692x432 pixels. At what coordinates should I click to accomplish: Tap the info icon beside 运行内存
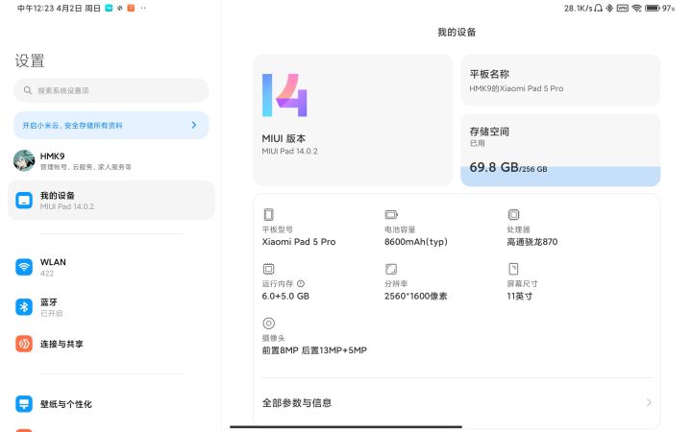pyautogui.click(x=301, y=283)
